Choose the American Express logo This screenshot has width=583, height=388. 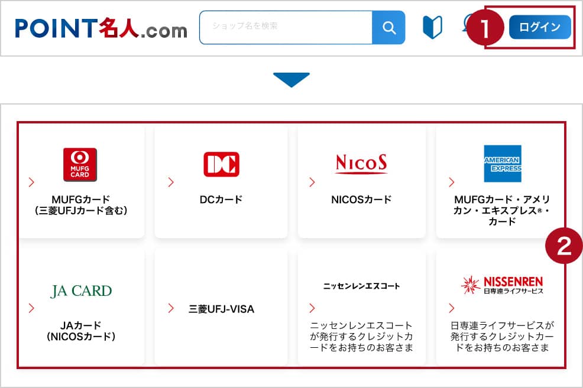502,164
